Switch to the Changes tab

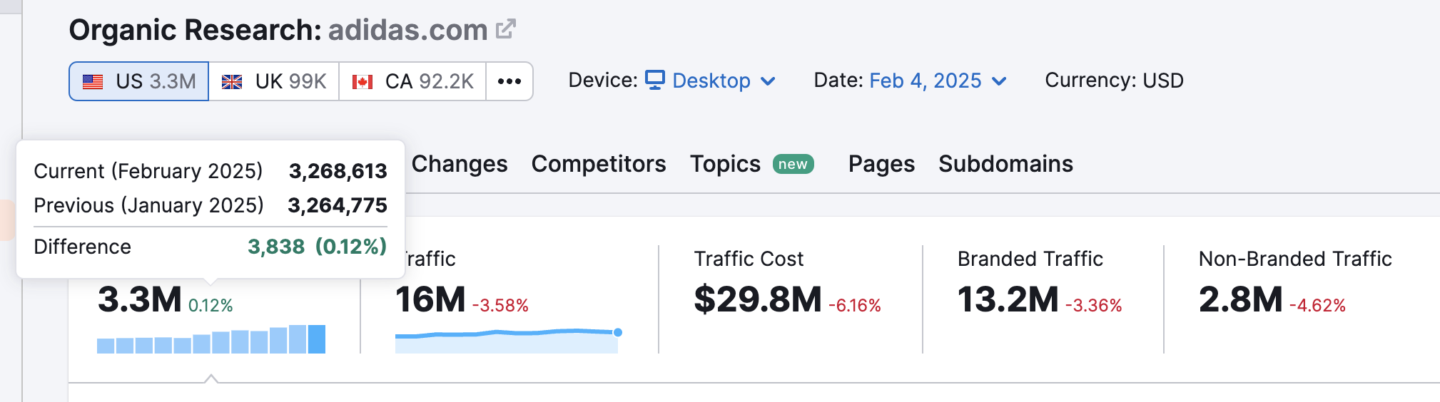point(460,164)
